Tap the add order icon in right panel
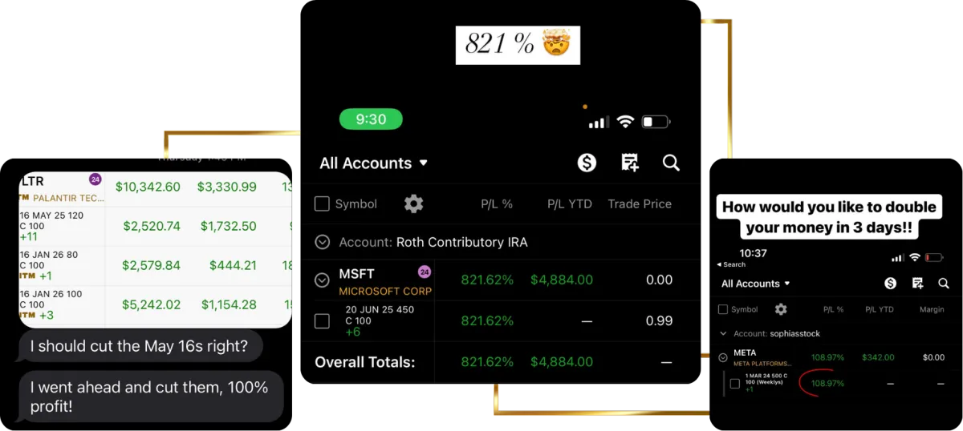Viewport: 963px width, 431px height. point(917,283)
